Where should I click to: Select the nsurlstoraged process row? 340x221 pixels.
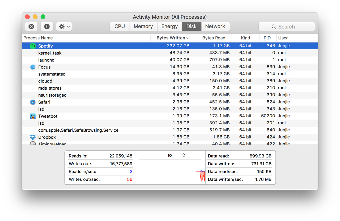pos(170,95)
